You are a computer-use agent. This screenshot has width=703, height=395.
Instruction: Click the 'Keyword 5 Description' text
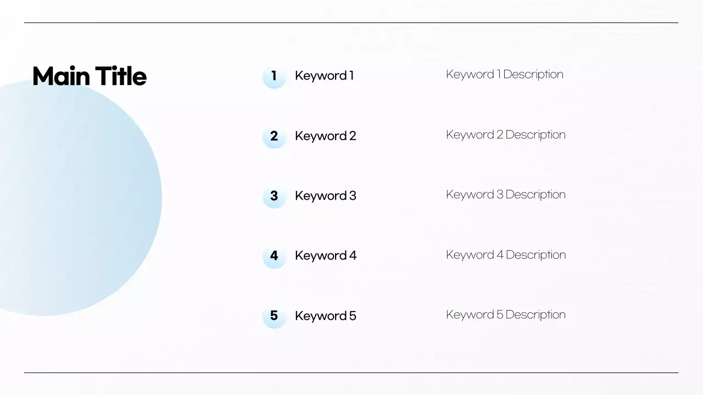click(x=505, y=315)
